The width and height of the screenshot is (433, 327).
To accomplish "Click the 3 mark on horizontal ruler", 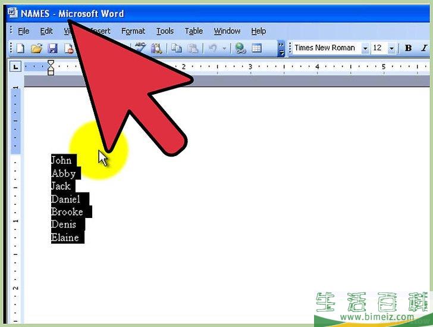I will [x=250, y=67].
